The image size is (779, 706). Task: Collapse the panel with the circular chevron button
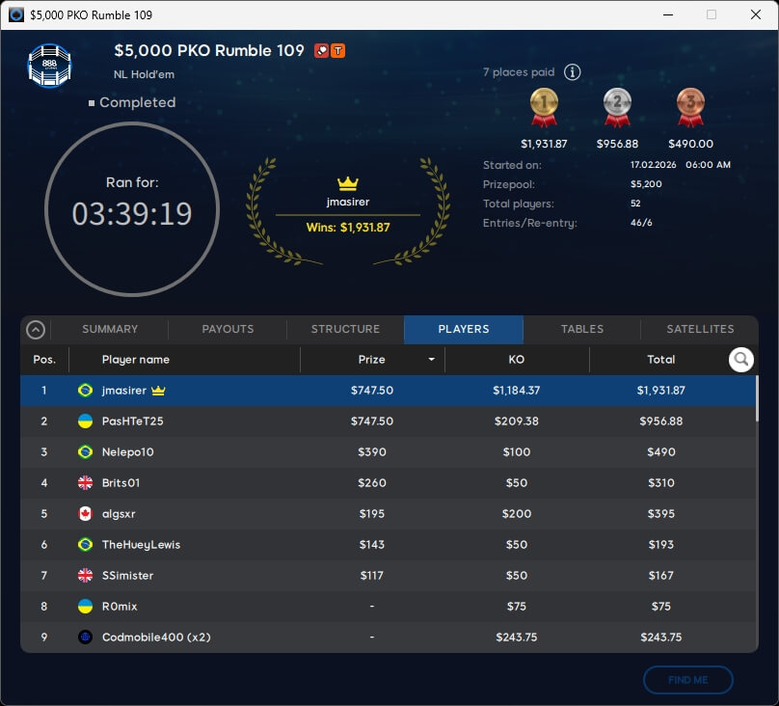[x=36, y=330]
